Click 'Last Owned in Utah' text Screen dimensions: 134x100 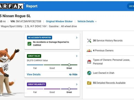tap(104, 73)
